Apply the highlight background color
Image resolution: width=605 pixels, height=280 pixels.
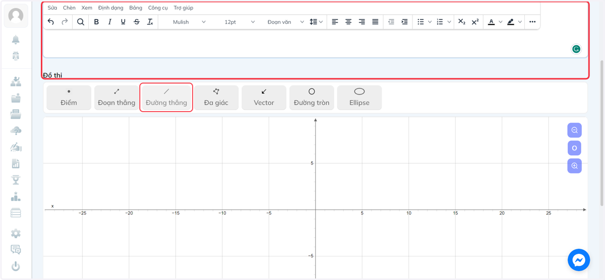(x=511, y=22)
